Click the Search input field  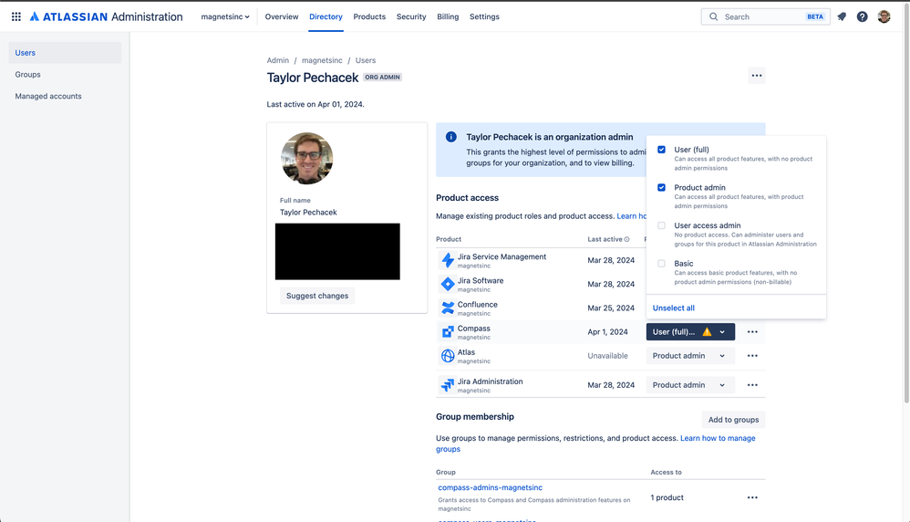tap(765, 16)
